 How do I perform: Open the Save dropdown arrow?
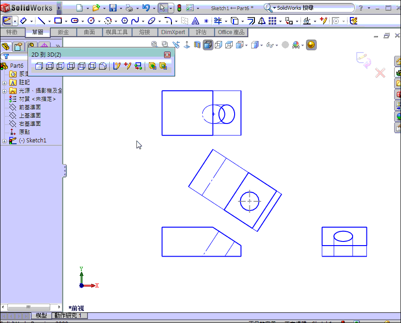(x=121, y=8)
